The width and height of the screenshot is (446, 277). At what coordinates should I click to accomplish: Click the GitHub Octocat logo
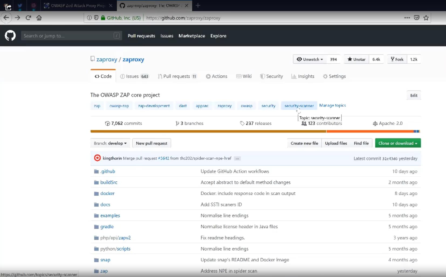tap(10, 36)
